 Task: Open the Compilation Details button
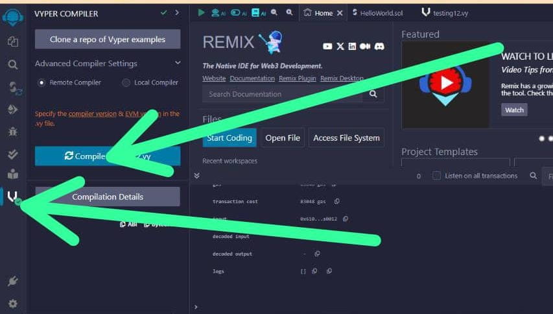(x=108, y=197)
